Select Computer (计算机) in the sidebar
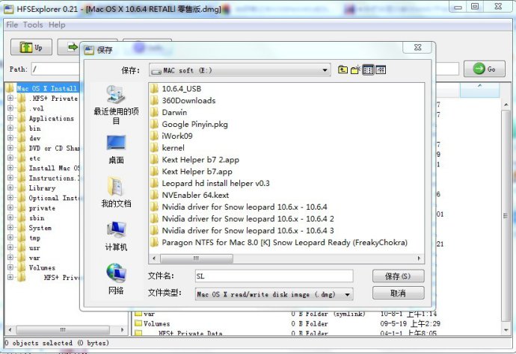 [116, 235]
